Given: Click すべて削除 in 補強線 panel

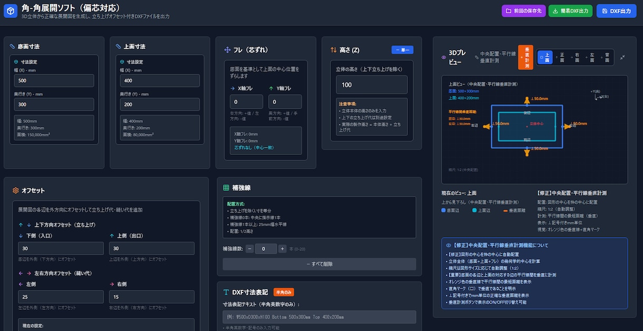Looking at the screenshot, I should 319,264.
